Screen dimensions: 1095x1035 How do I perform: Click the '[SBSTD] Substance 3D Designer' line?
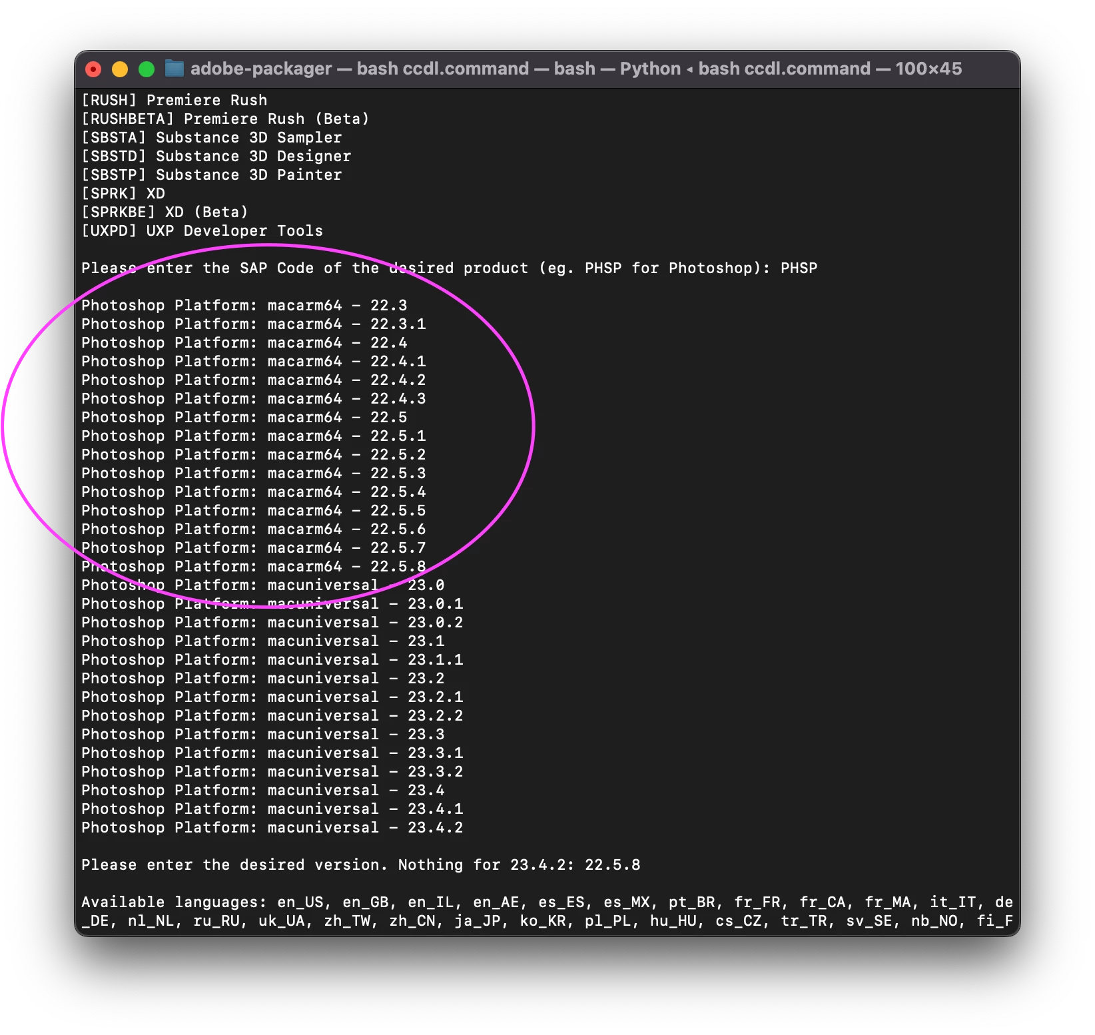pos(216,157)
